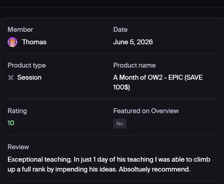The width and height of the screenshot is (224, 184).
Task: Click the crossed swords Session icon
Action: point(11,78)
